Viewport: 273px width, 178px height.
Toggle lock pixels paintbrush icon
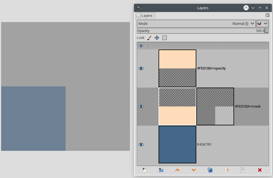pos(149,38)
